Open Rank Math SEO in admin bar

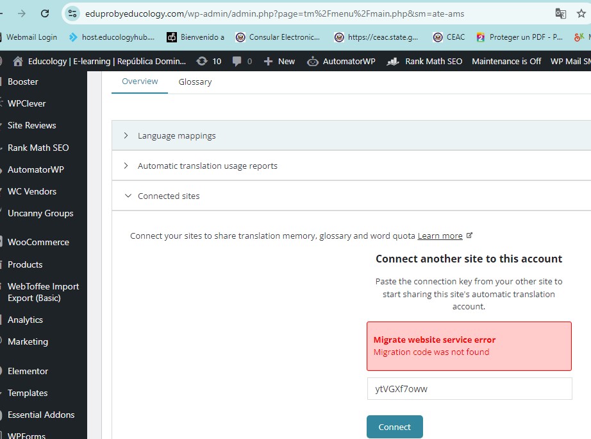click(424, 61)
